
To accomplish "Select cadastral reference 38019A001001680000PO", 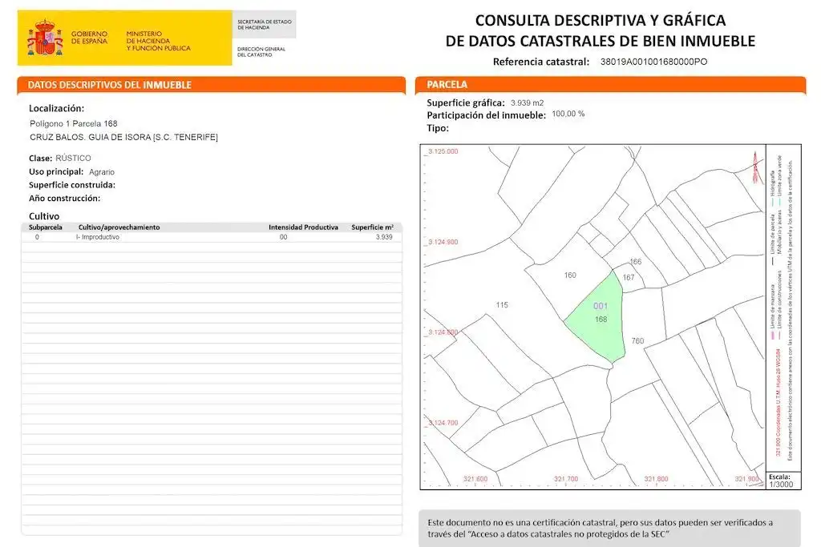I will coord(653,62).
